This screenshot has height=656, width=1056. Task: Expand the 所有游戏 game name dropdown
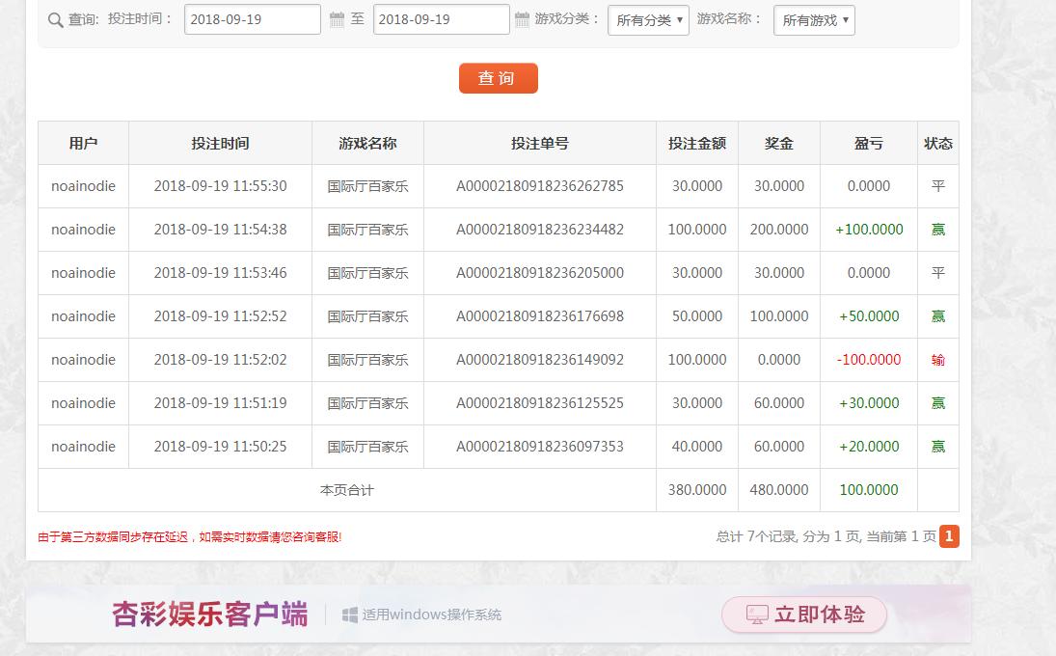814,20
